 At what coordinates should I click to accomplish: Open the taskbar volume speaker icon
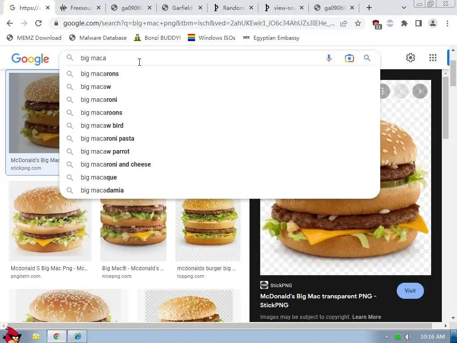point(408,337)
